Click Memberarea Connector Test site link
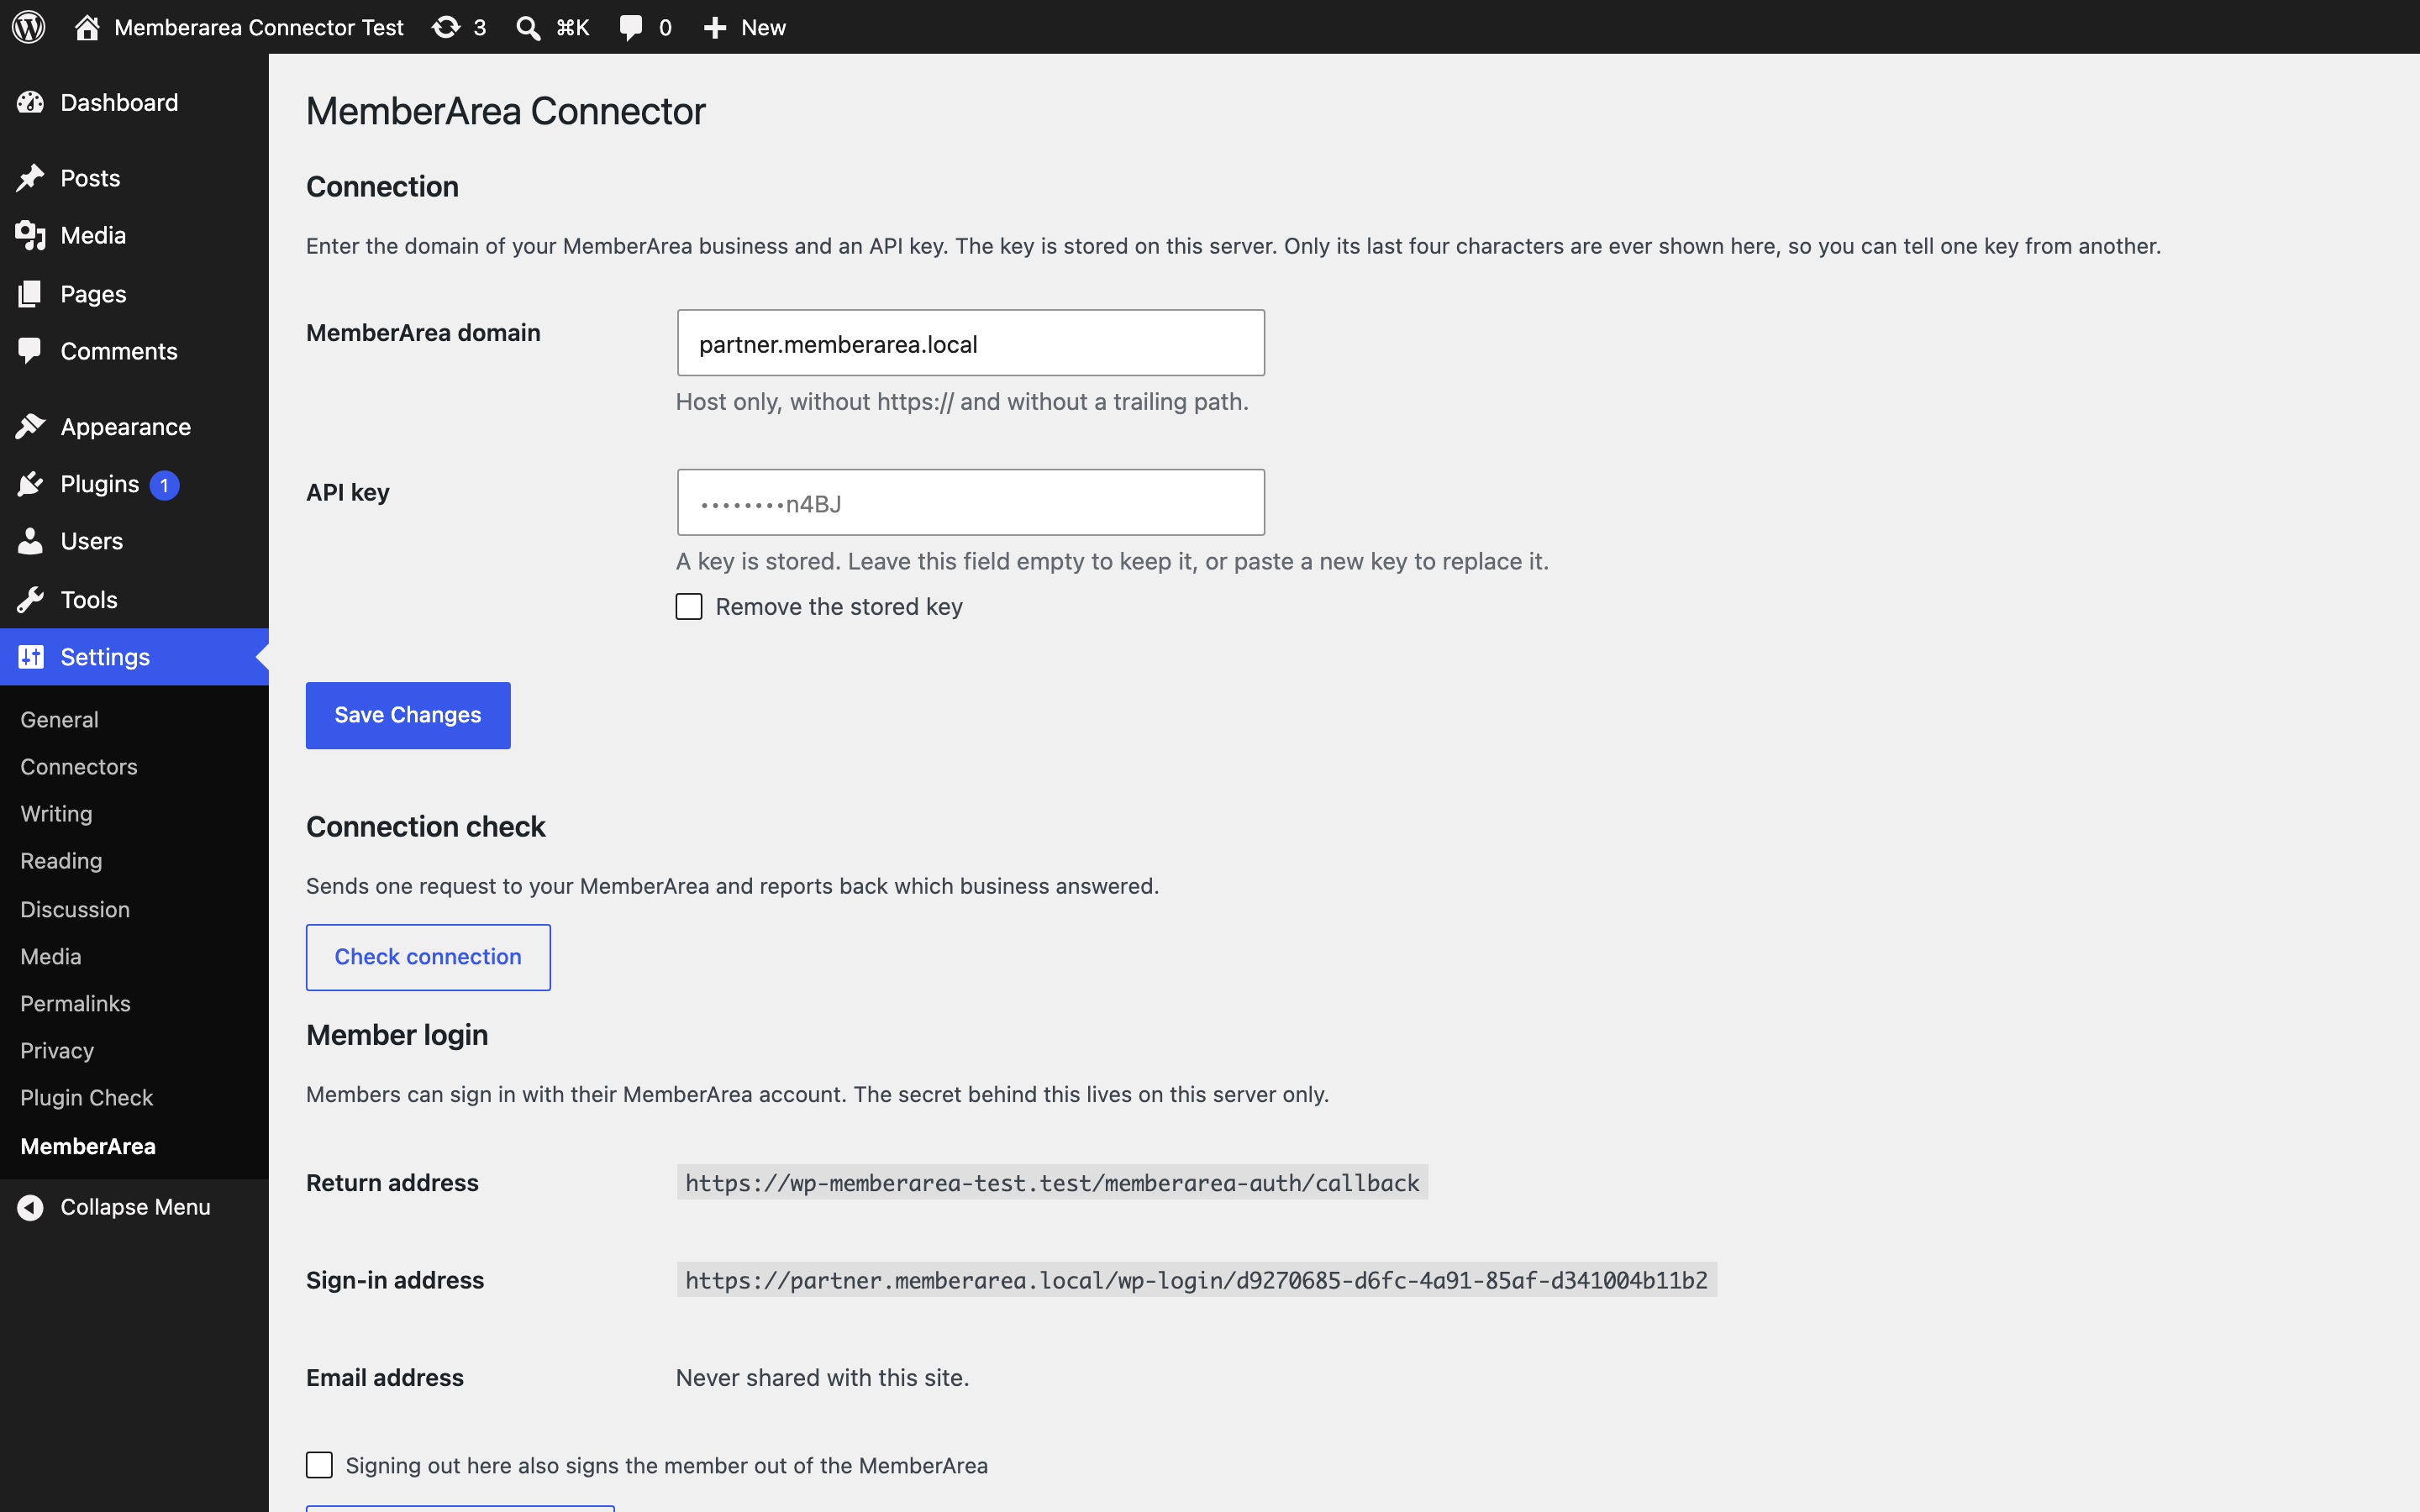The height and width of the screenshot is (1512, 2420). tap(259, 27)
